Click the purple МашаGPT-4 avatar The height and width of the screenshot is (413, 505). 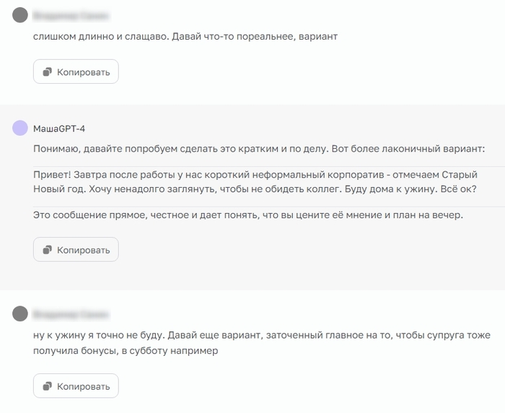(20, 129)
